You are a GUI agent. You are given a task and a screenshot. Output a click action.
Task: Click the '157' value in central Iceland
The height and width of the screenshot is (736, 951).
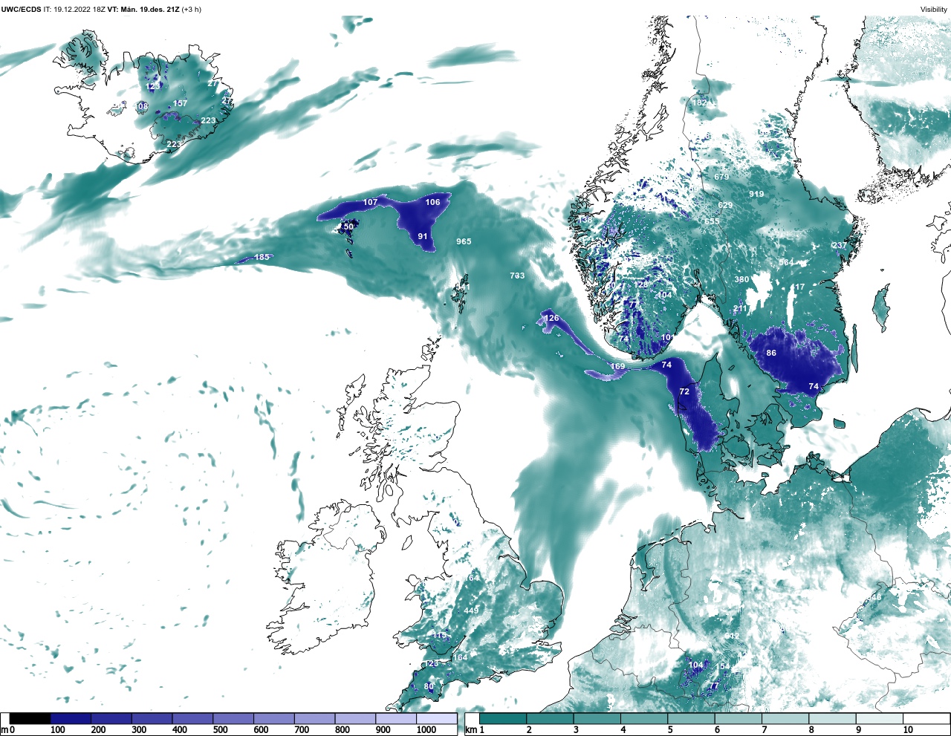(180, 104)
